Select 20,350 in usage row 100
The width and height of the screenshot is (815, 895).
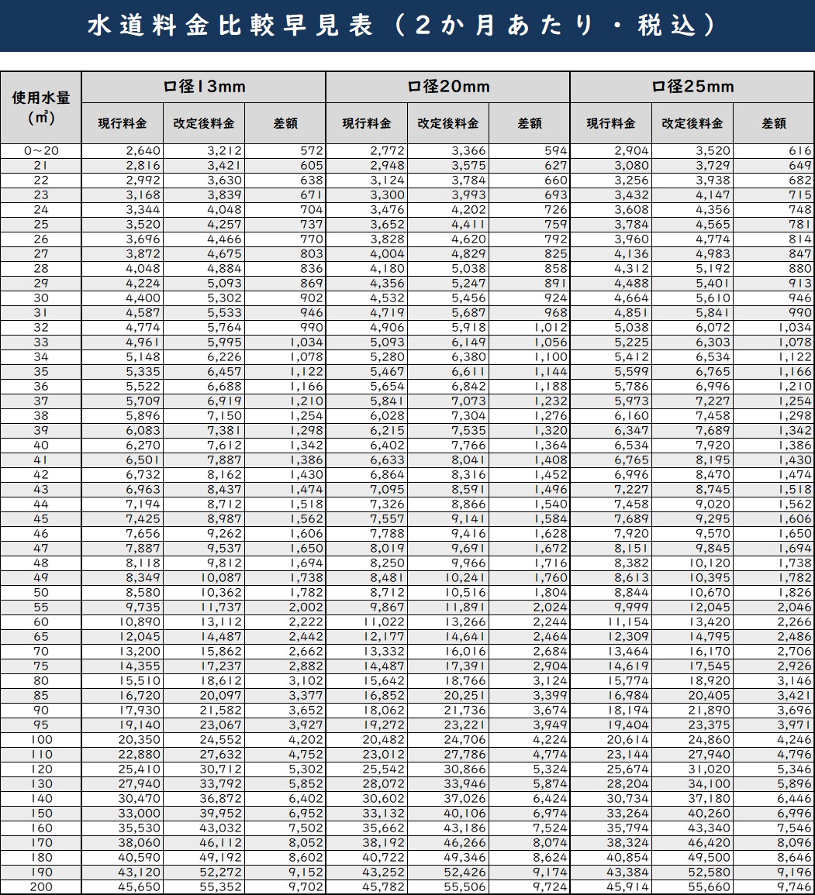[x=140, y=740]
